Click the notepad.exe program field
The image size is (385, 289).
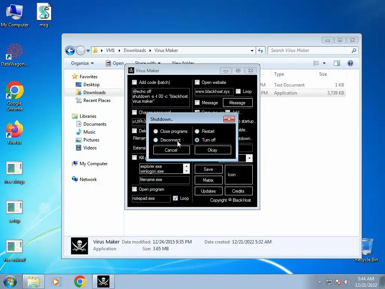[151, 198]
